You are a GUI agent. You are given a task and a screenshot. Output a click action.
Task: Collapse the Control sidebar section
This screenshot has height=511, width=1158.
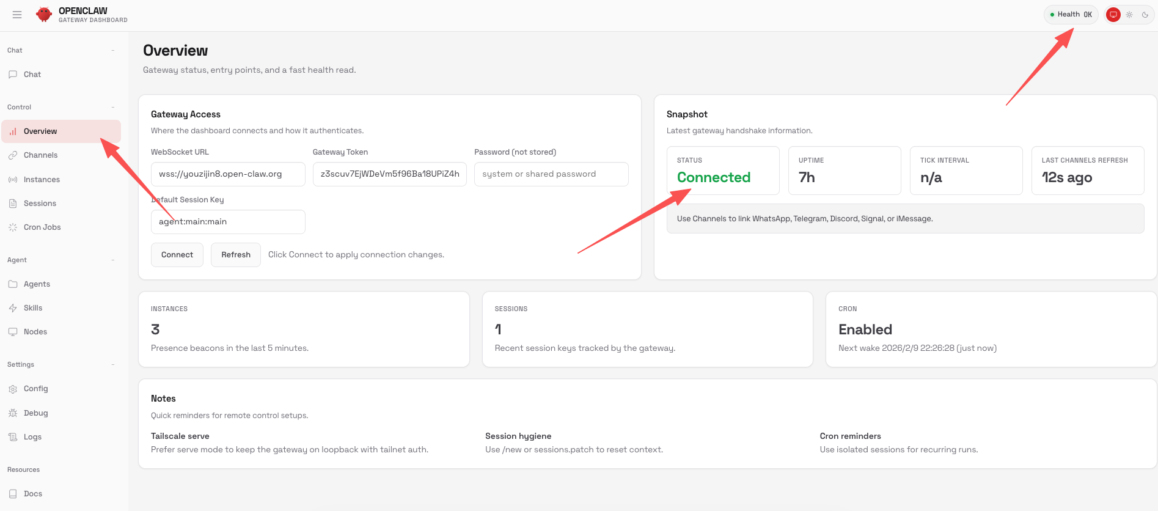pyautogui.click(x=113, y=107)
